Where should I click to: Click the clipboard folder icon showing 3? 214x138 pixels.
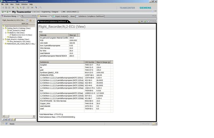point(155,124)
